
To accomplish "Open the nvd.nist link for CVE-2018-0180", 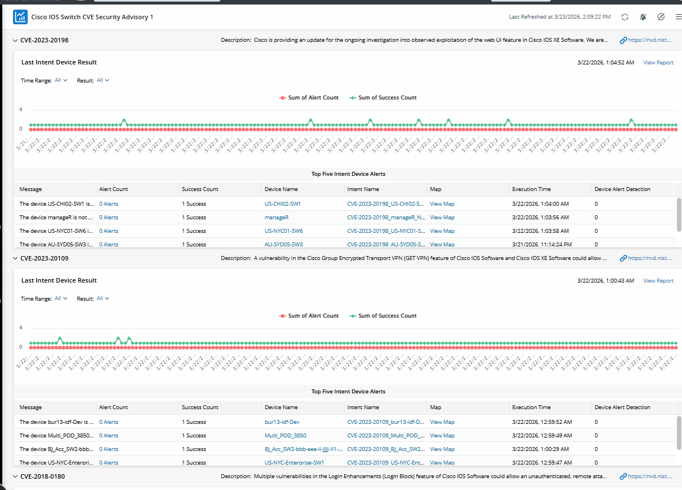I will [650, 476].
